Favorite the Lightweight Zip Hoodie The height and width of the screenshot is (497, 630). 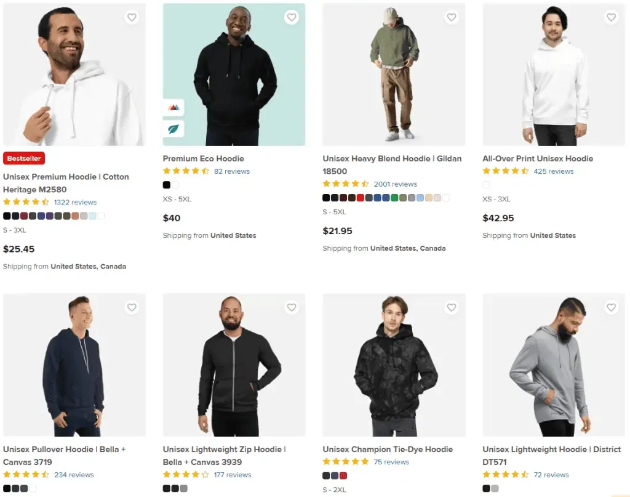[292, 307]
